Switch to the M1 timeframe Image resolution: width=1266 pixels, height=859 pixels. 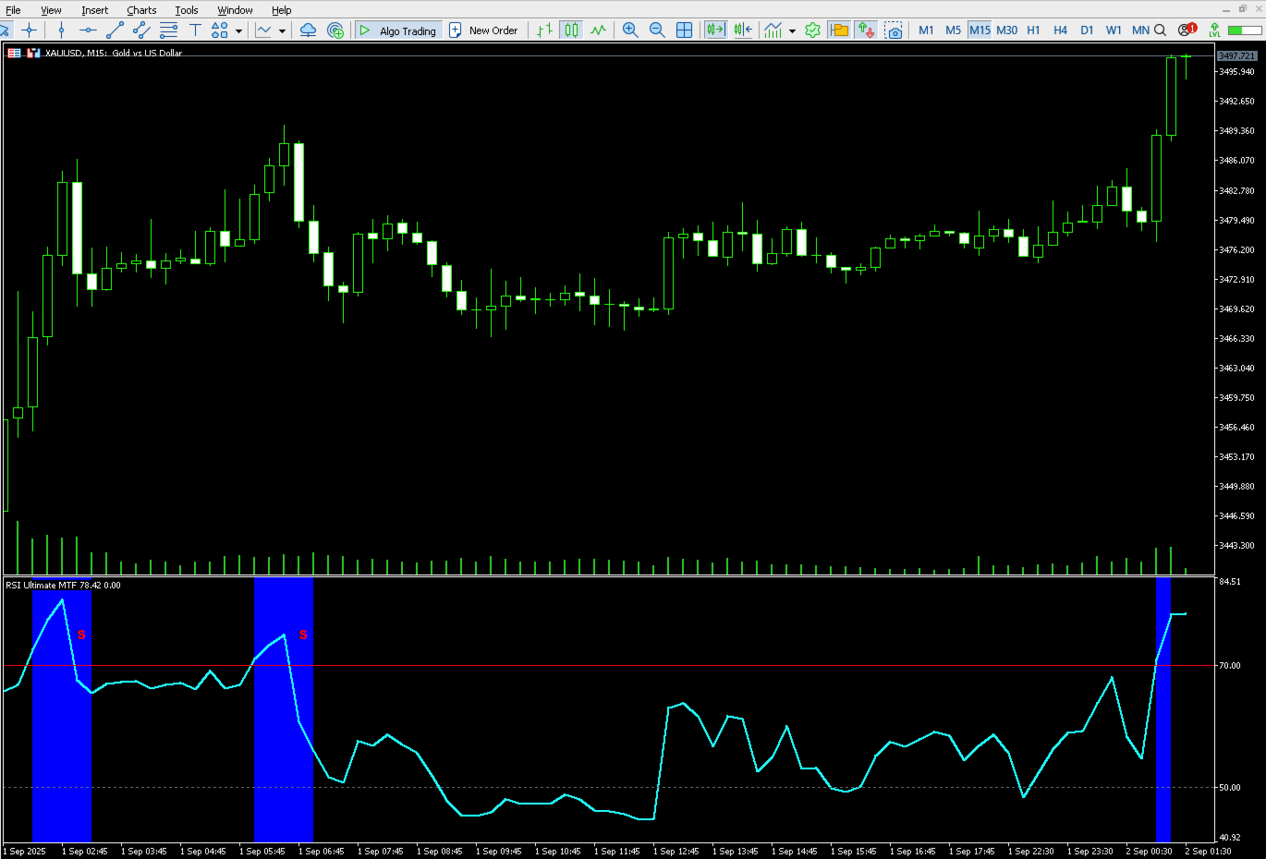click(926, 30)
